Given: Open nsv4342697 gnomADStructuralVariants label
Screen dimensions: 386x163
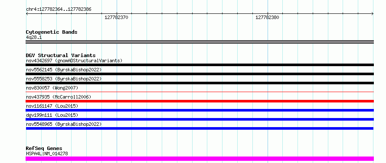Looking at the screenshot, I should [74, 61].
